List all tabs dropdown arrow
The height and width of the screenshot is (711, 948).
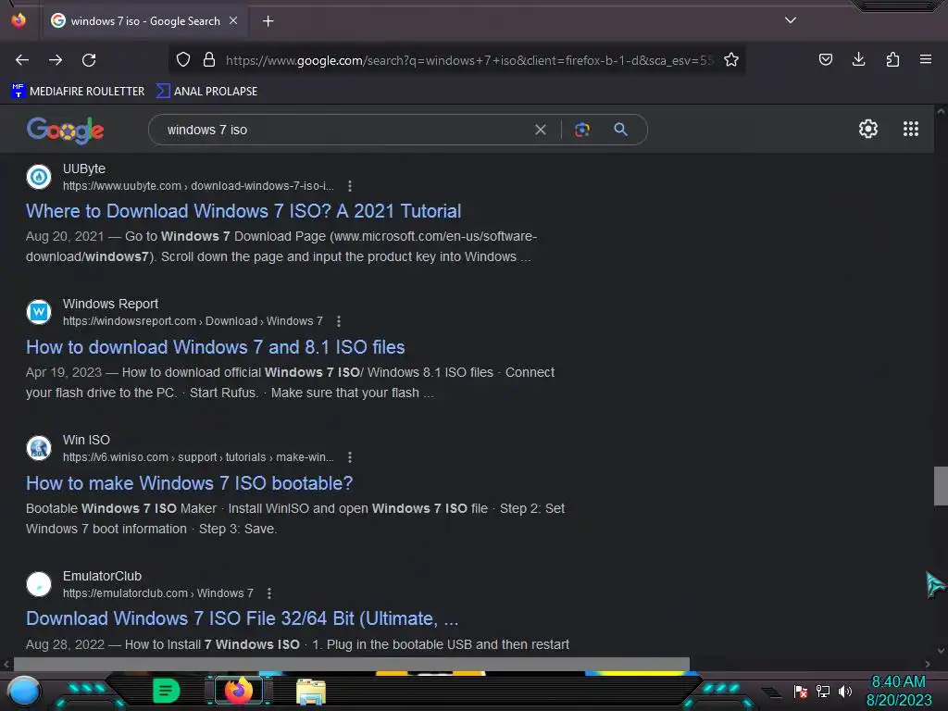coord(791,20)
